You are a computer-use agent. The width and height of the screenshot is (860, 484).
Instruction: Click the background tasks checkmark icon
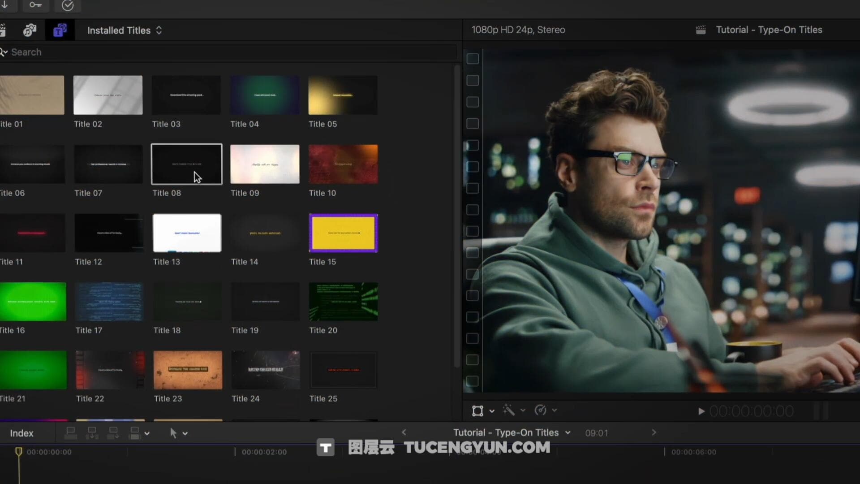(68, 5)
